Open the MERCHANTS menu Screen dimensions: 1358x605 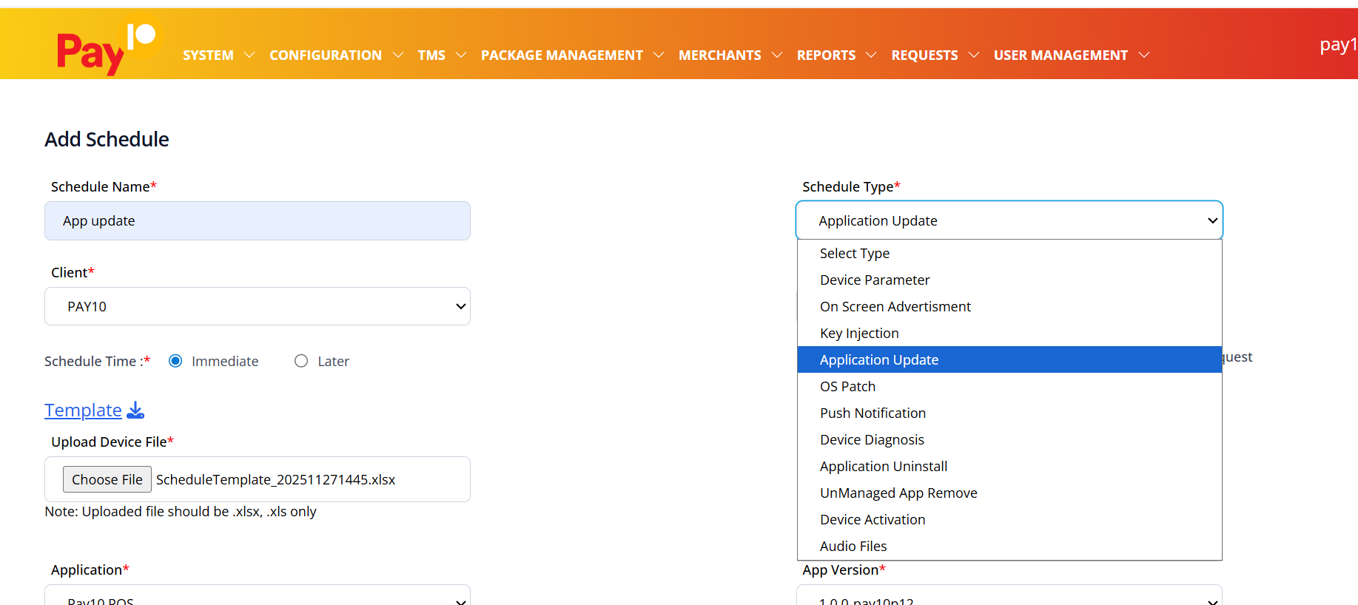[730, 55]
